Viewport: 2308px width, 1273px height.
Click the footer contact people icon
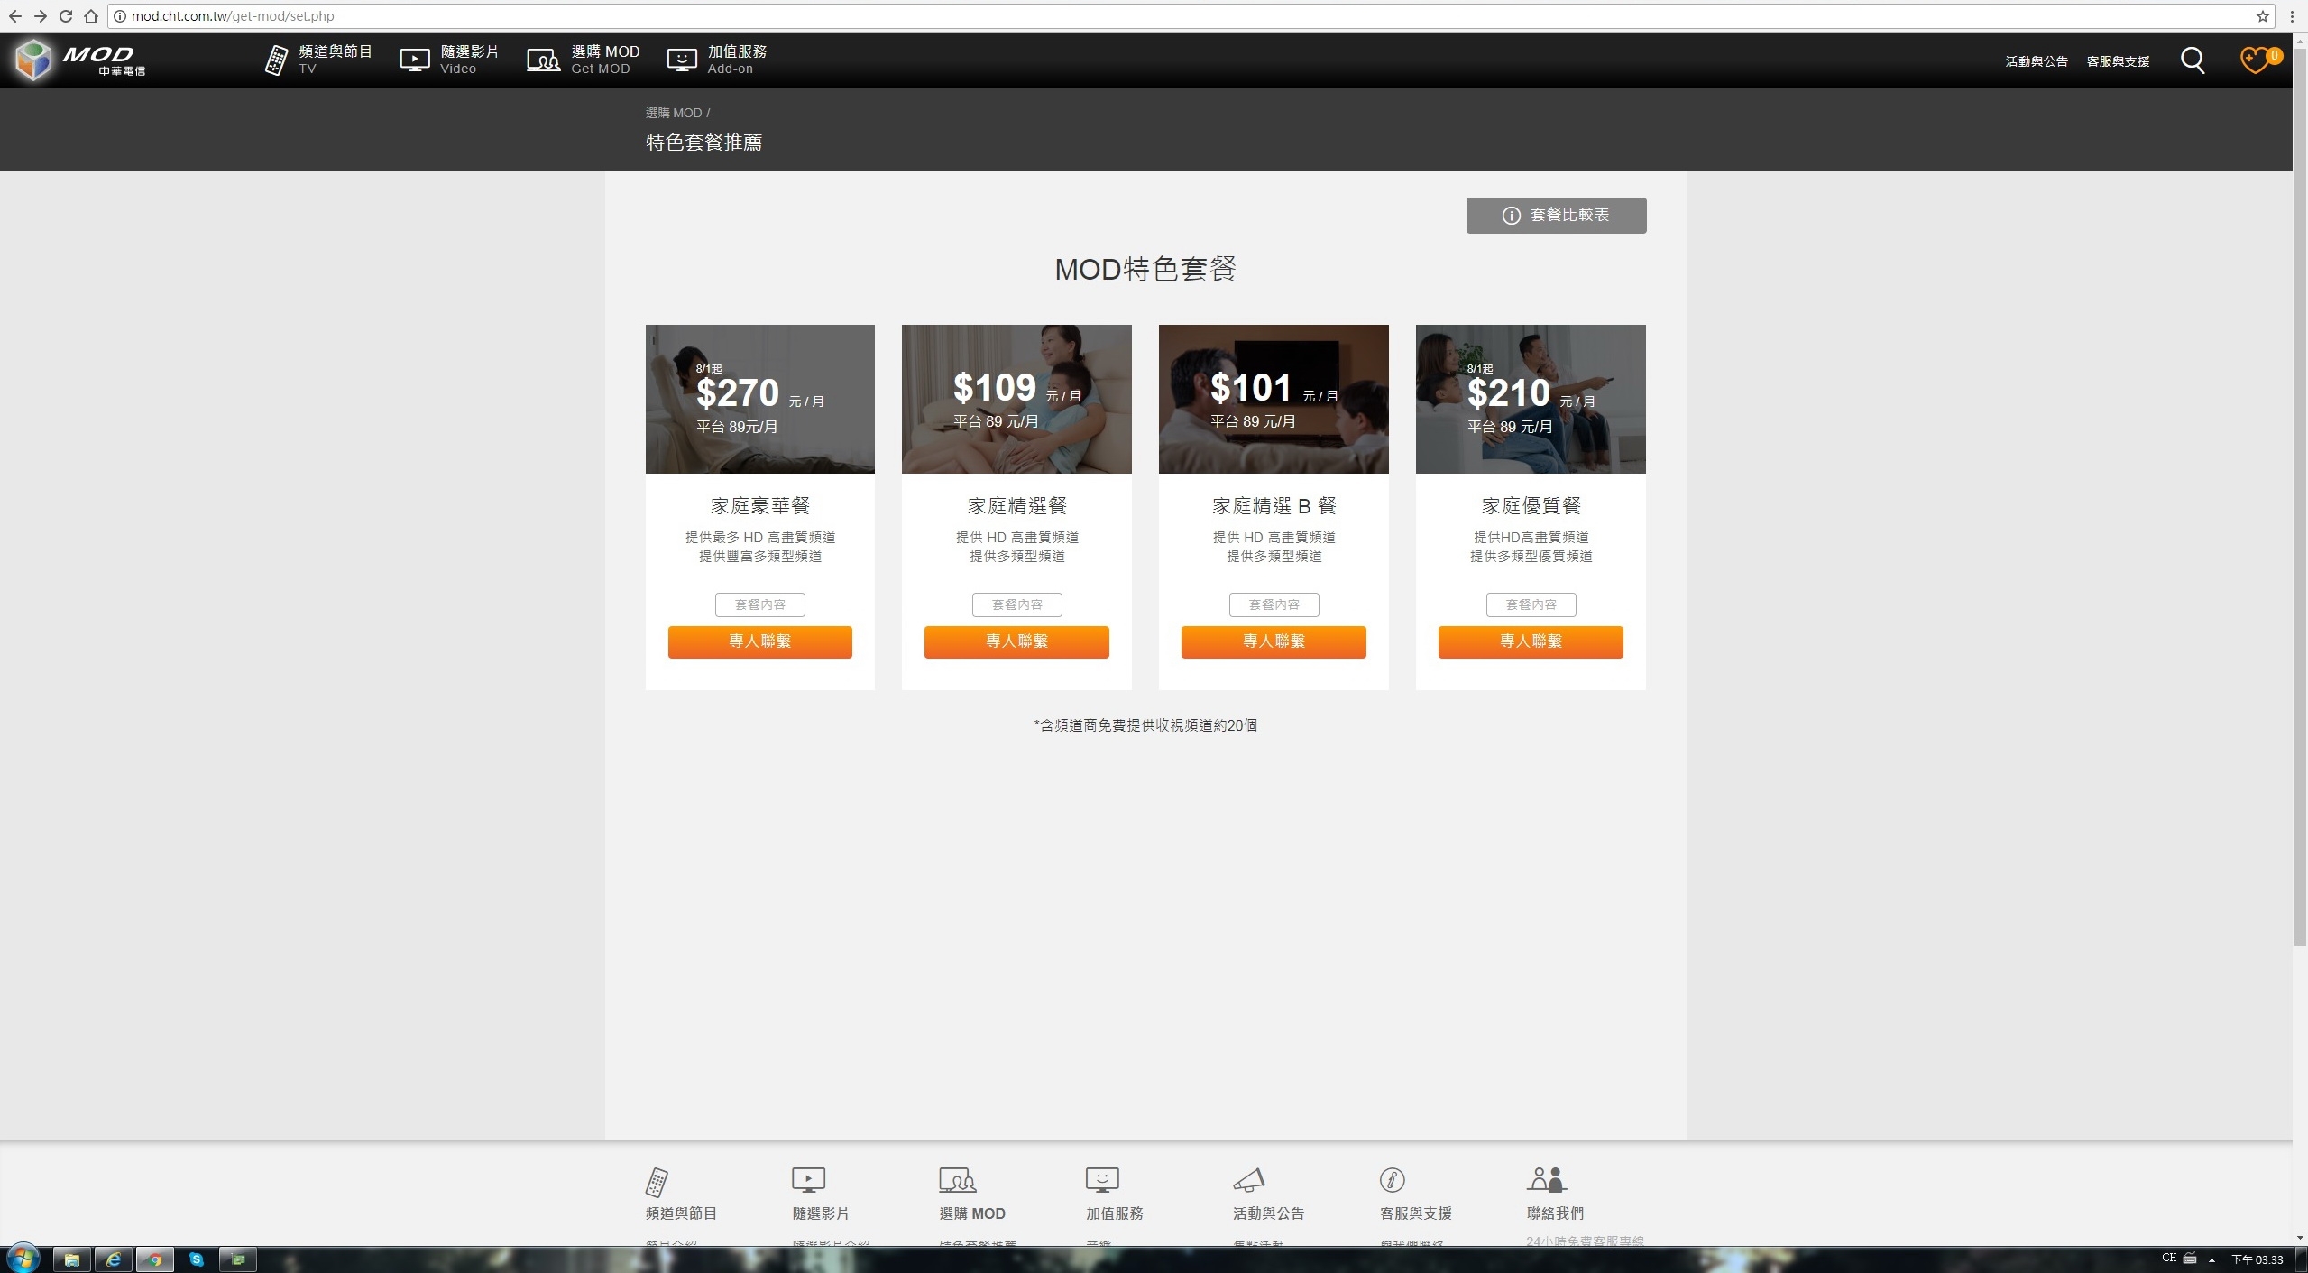tap(1546, 1180)
